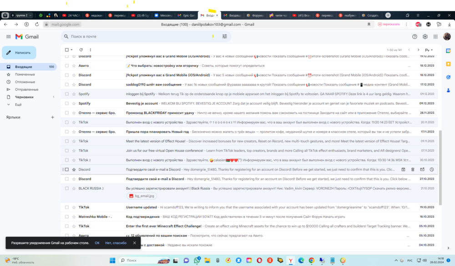Tick the select-all checkbox
Screen dimensions: 455x266
(x=67, y=50)
